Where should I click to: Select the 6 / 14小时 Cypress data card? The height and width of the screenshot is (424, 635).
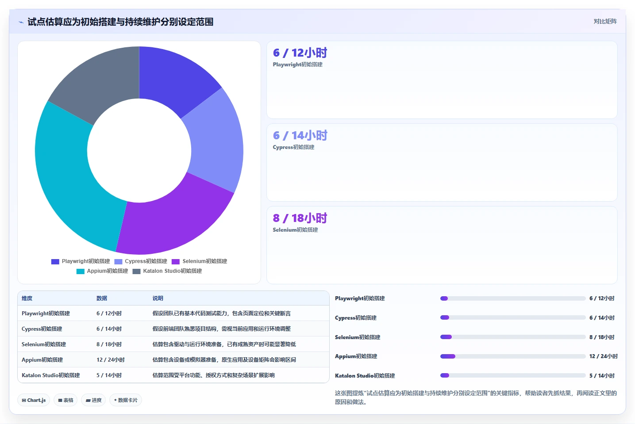coord(442,163)
